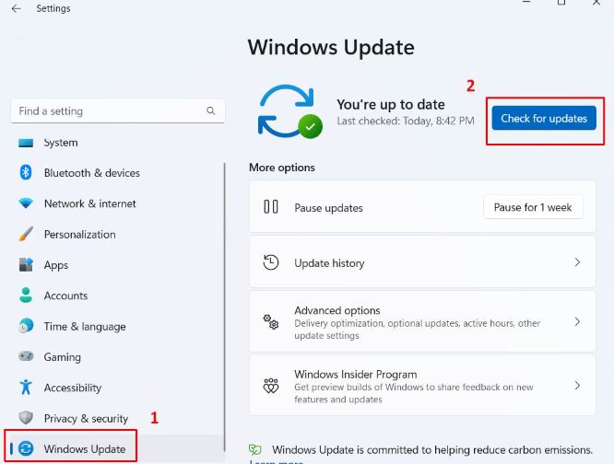The height and width of the screenshot is (464, 614).
Task: Open the Update history row
Action: tap(422, 261)
